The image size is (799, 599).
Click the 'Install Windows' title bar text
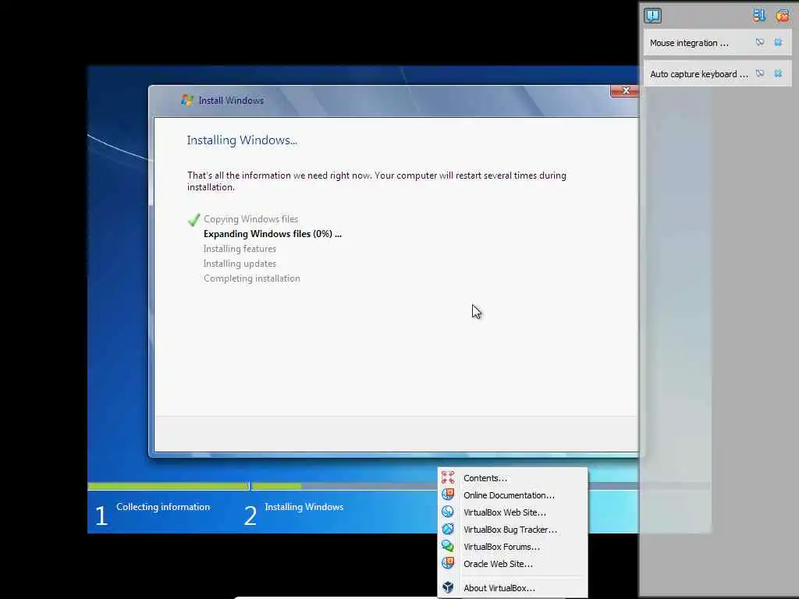(231, 101)
